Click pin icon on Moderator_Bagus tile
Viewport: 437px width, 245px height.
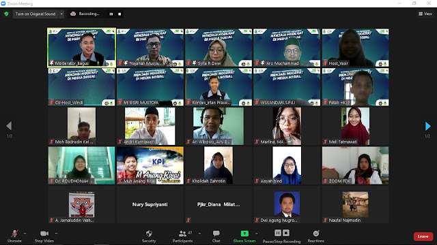click(x=52, y=63)
